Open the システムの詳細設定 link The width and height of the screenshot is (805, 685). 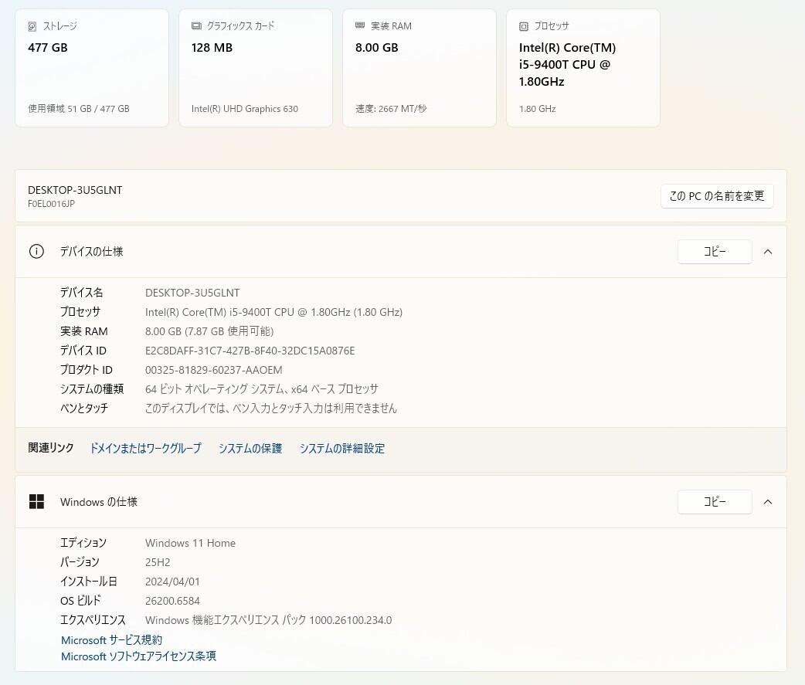(x=342, y=449)
